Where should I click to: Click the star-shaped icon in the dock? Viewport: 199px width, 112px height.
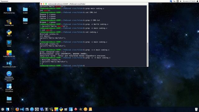point(81,109)
